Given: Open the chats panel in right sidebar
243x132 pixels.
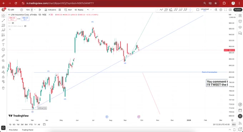Looking at the screenshot, I should coord(240,33).
